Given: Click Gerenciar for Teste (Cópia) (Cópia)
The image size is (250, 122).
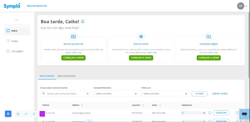Looking at the screenshot, I should (221, 113).
